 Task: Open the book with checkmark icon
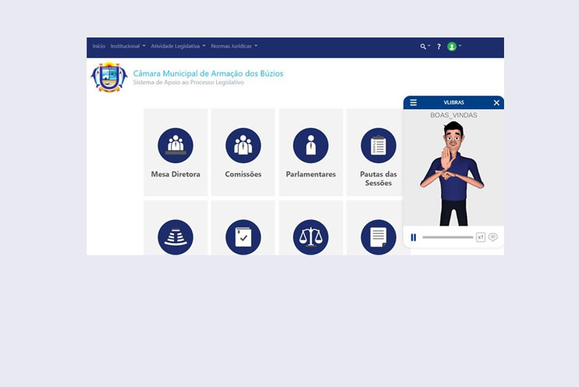click(243, 237)
